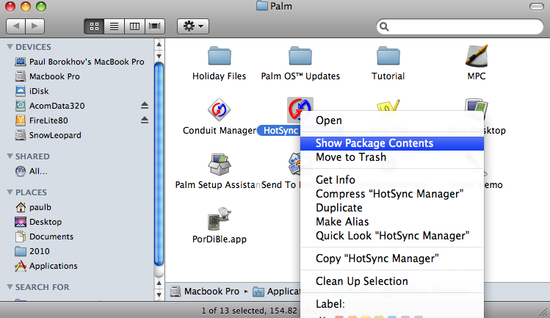550x318 pixels.
Task: Select SnowLeopard volume in sidebar
Action: [48, 135]
